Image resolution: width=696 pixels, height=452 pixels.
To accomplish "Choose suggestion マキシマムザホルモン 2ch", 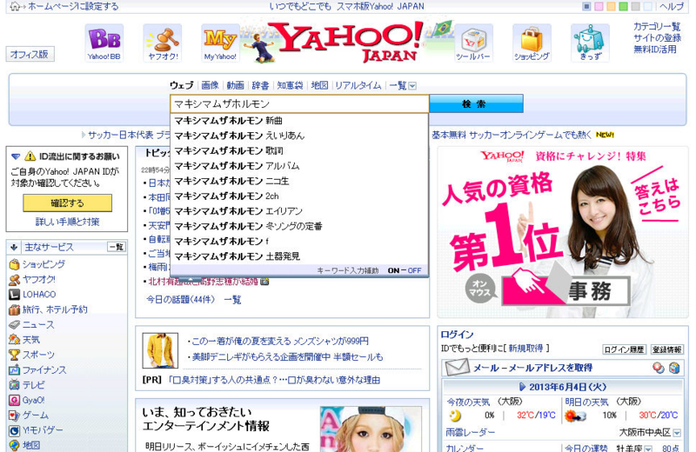I will [299, 196].
